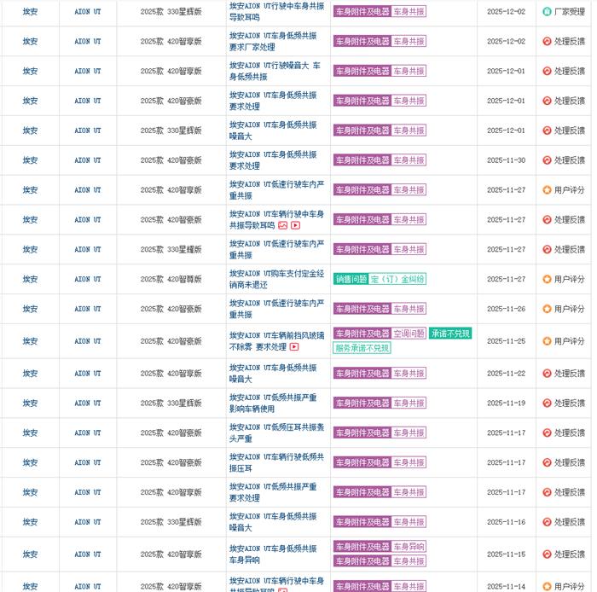Screen dimensions: 597x592
Task: Select the 车身异响 tag in the 2025-11-15 row
Action: [409, 547]
